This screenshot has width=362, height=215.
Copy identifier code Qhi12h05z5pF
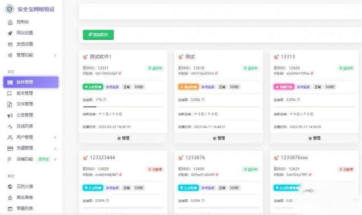pos(120,74)
